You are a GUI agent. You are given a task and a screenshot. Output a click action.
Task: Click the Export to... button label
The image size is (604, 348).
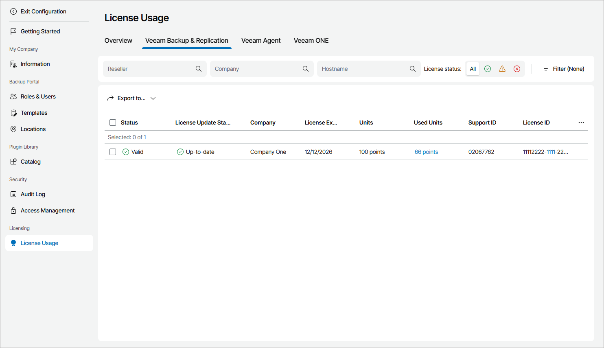click(131, 98)
